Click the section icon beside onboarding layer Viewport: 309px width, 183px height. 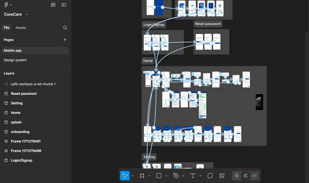[6, 132]
